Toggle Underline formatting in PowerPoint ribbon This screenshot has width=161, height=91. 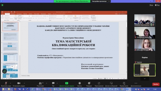coord(27,18)
